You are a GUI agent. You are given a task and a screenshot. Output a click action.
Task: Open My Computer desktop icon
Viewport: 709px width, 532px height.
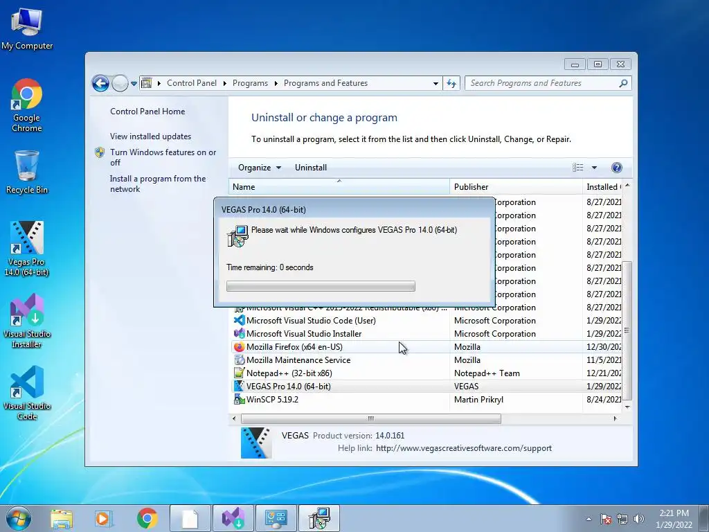coord(27,29)
